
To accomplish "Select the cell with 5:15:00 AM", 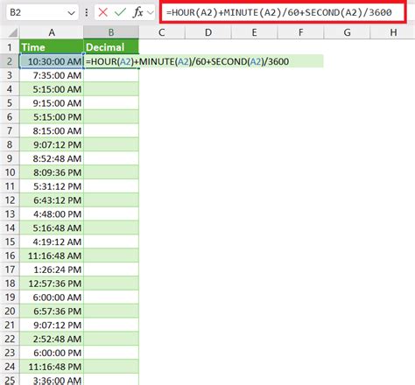I will pyautogui.click(x=52, y=89).
